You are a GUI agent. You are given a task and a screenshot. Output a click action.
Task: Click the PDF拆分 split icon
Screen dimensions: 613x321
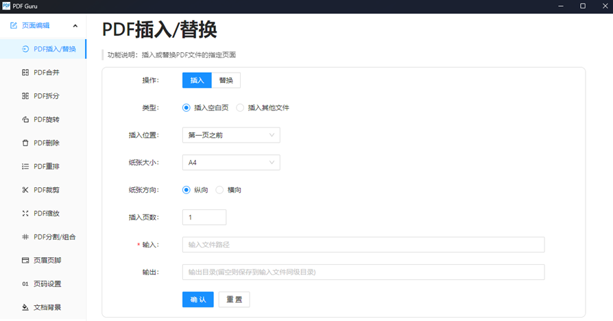(25, 96)
